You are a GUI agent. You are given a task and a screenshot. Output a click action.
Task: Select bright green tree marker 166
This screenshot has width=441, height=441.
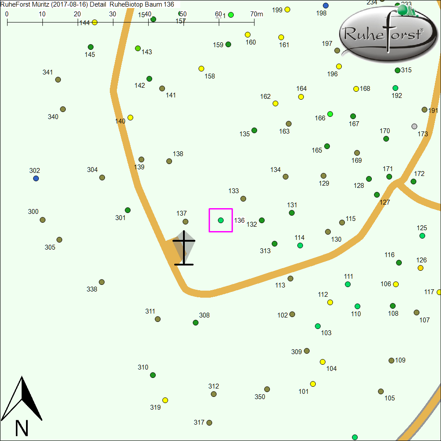coord(330,114)
